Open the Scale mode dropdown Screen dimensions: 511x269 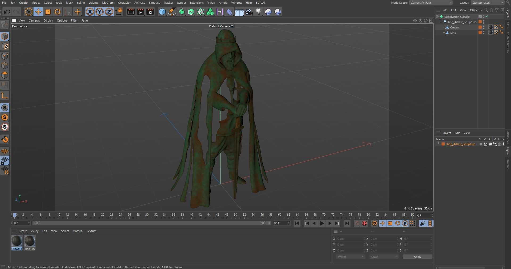point(384,257)
